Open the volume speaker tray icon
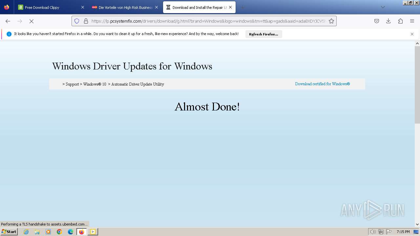This screenshot has height=236, width=420. click(373, 232)
